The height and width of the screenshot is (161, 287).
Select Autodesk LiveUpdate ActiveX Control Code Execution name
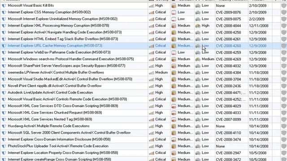tap(50, 93)
